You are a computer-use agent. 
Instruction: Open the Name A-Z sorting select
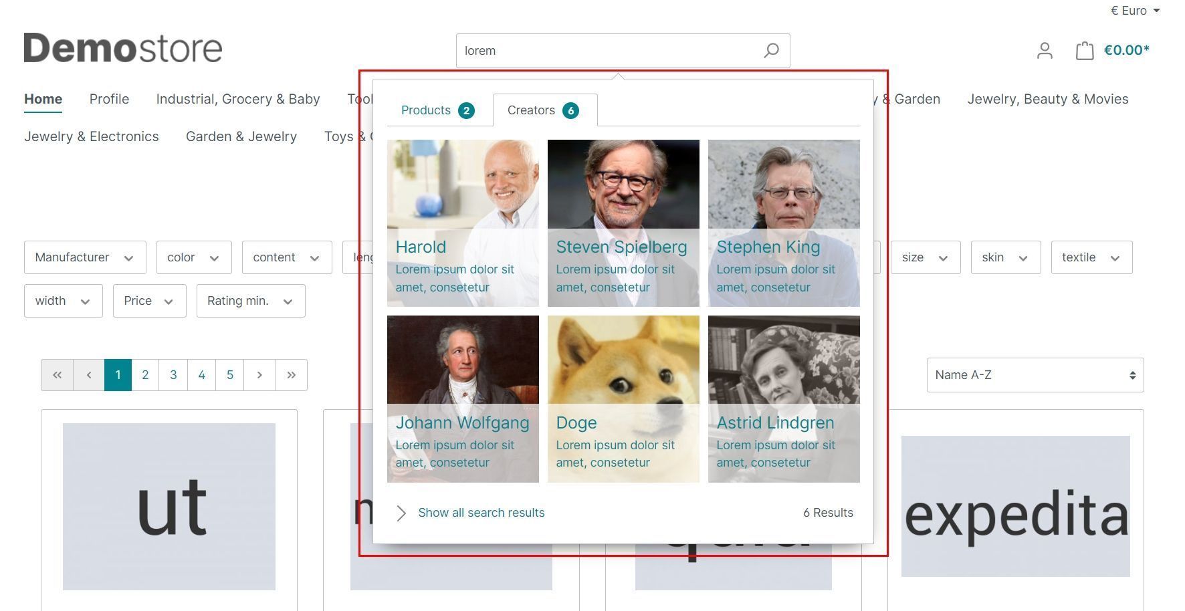coord(1035,375)
